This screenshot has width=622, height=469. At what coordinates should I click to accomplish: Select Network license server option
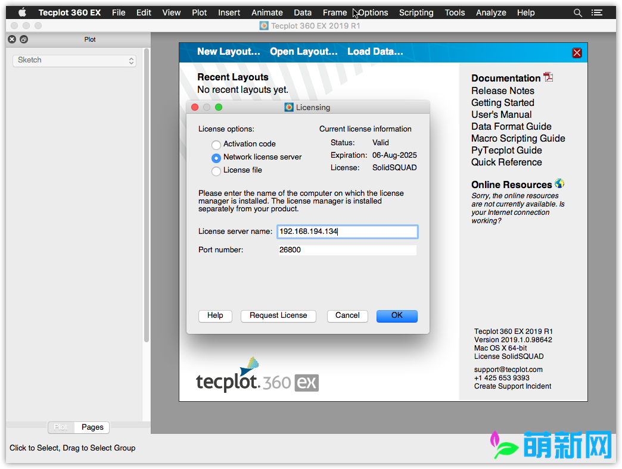216,158
